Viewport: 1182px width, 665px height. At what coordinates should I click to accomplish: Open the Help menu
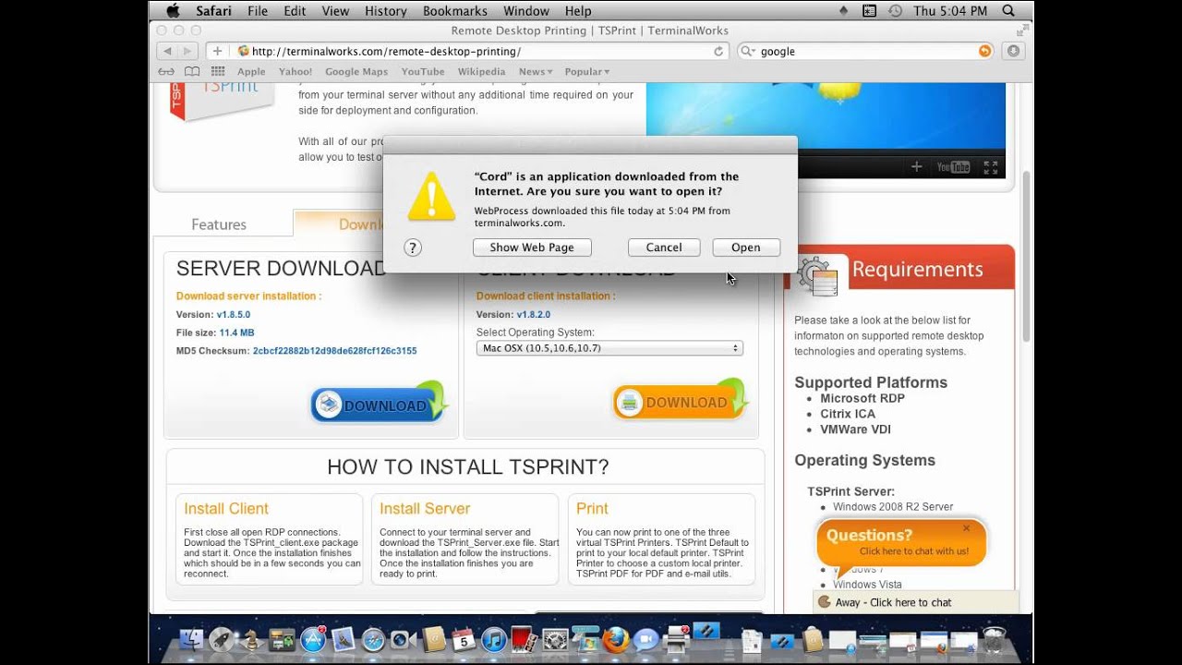[x=578, y=11]
